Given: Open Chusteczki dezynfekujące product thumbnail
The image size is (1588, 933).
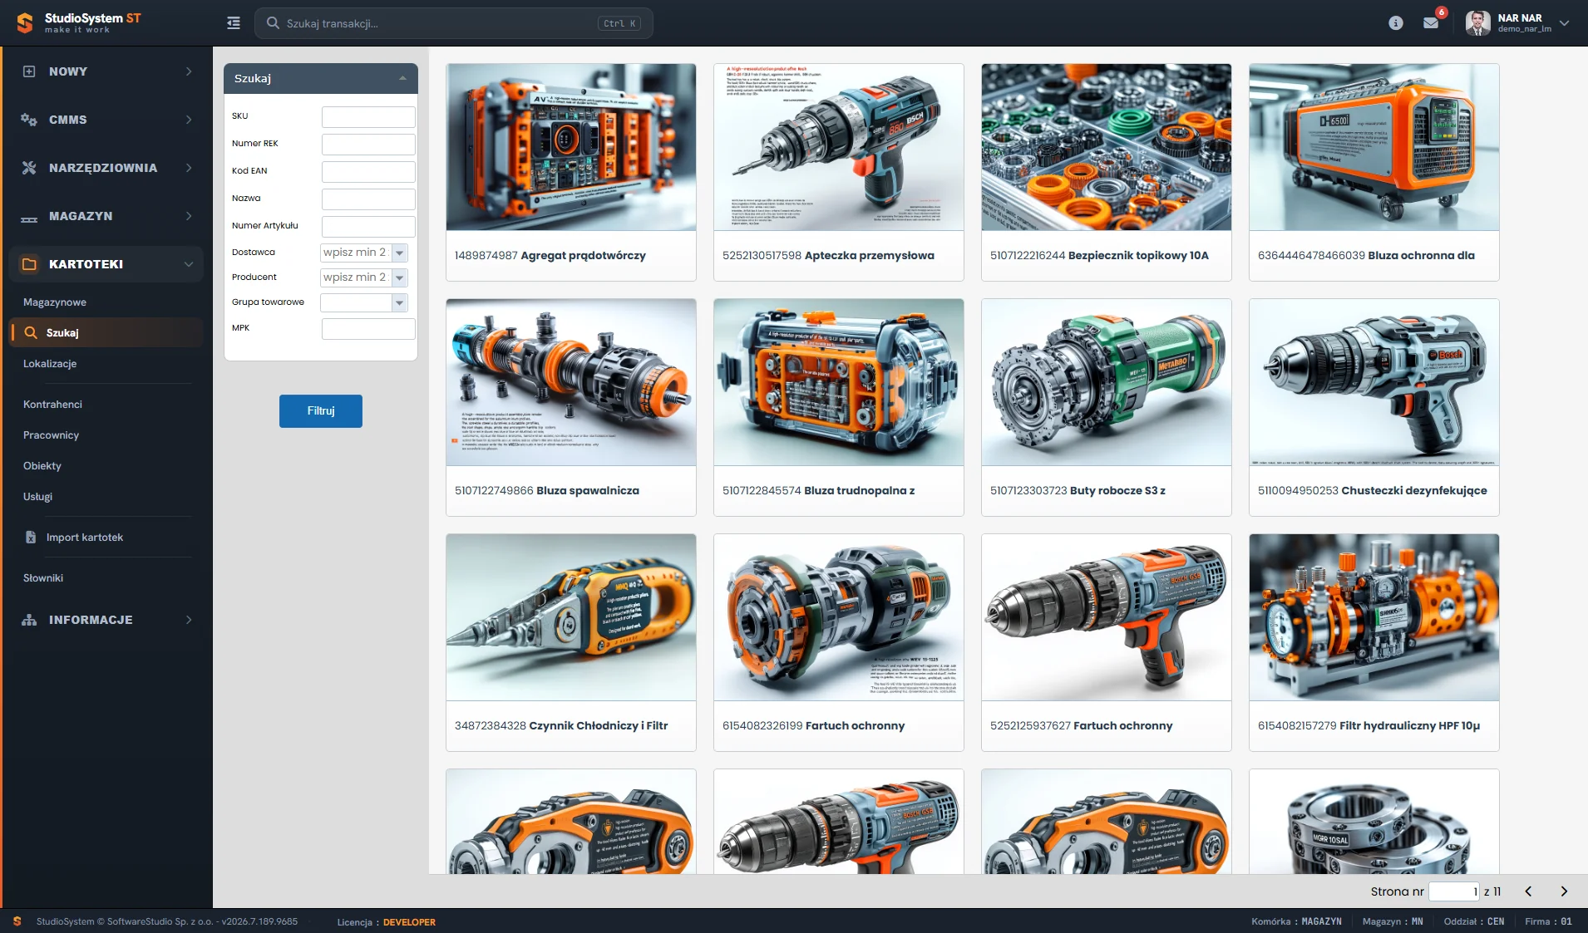Looking at the screenshot, I should 1374,382.
